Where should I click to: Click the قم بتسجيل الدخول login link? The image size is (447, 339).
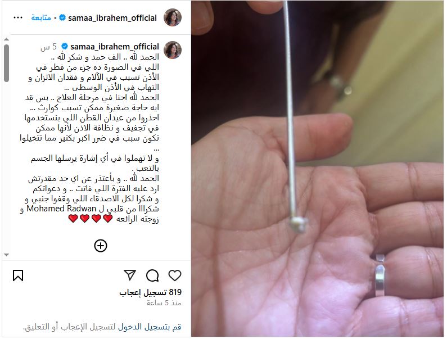coord(150,327)
